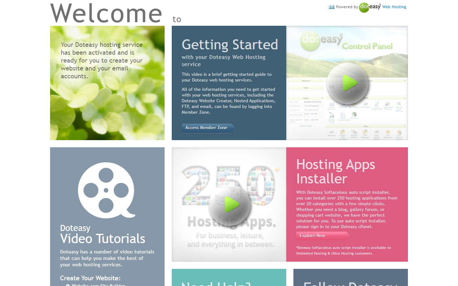
Task: Follow the Web Hosting link at top
Action: tap(394, 7)
